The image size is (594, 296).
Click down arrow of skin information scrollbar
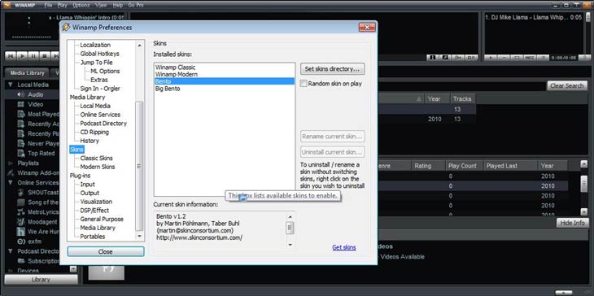pos(290,245)
